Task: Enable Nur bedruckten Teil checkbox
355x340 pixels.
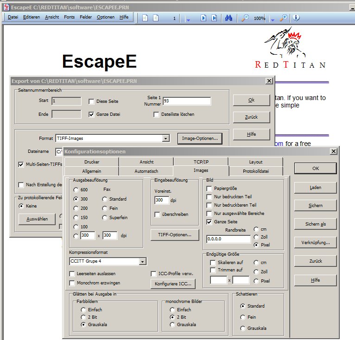Action: coord(209,197)
